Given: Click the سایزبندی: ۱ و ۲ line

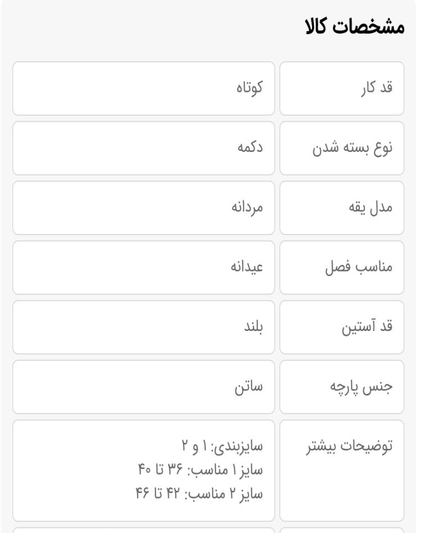Looking at the screenshot, I should [222, 446].
